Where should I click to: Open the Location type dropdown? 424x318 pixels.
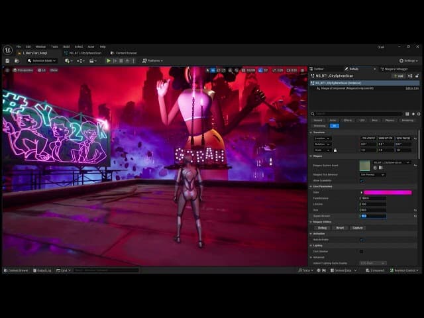[323, 138]
